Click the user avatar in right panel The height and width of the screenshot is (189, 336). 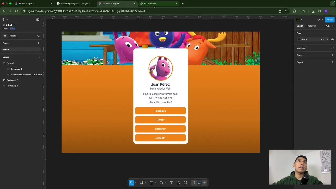click(x=298, y=19)
